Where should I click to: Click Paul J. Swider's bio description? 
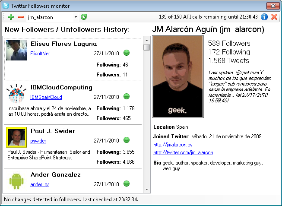49,155
